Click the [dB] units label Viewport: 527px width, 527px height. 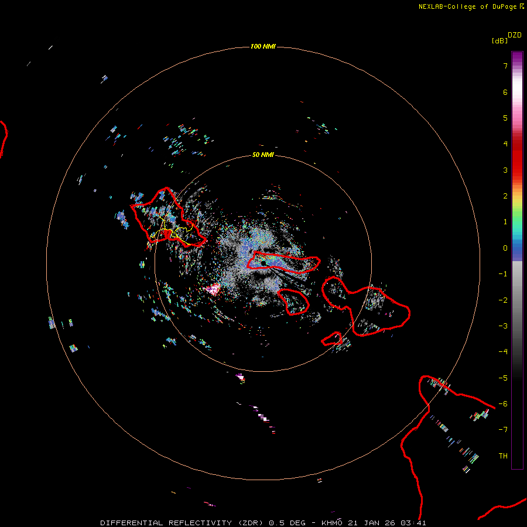click(x=499, y=40)
